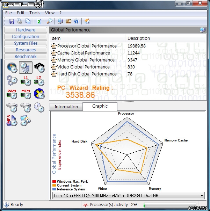Click the magnifying glass Search icon
The height and width of the screenshot is (211, 210).
pos(50,21)
